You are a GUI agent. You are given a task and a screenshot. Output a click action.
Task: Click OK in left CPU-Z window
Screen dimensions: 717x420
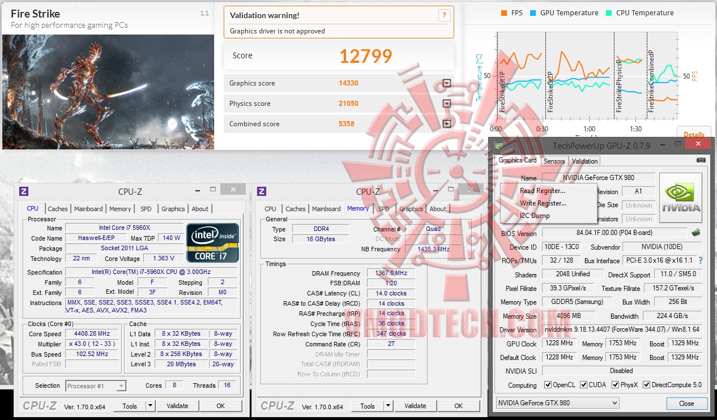221,406
